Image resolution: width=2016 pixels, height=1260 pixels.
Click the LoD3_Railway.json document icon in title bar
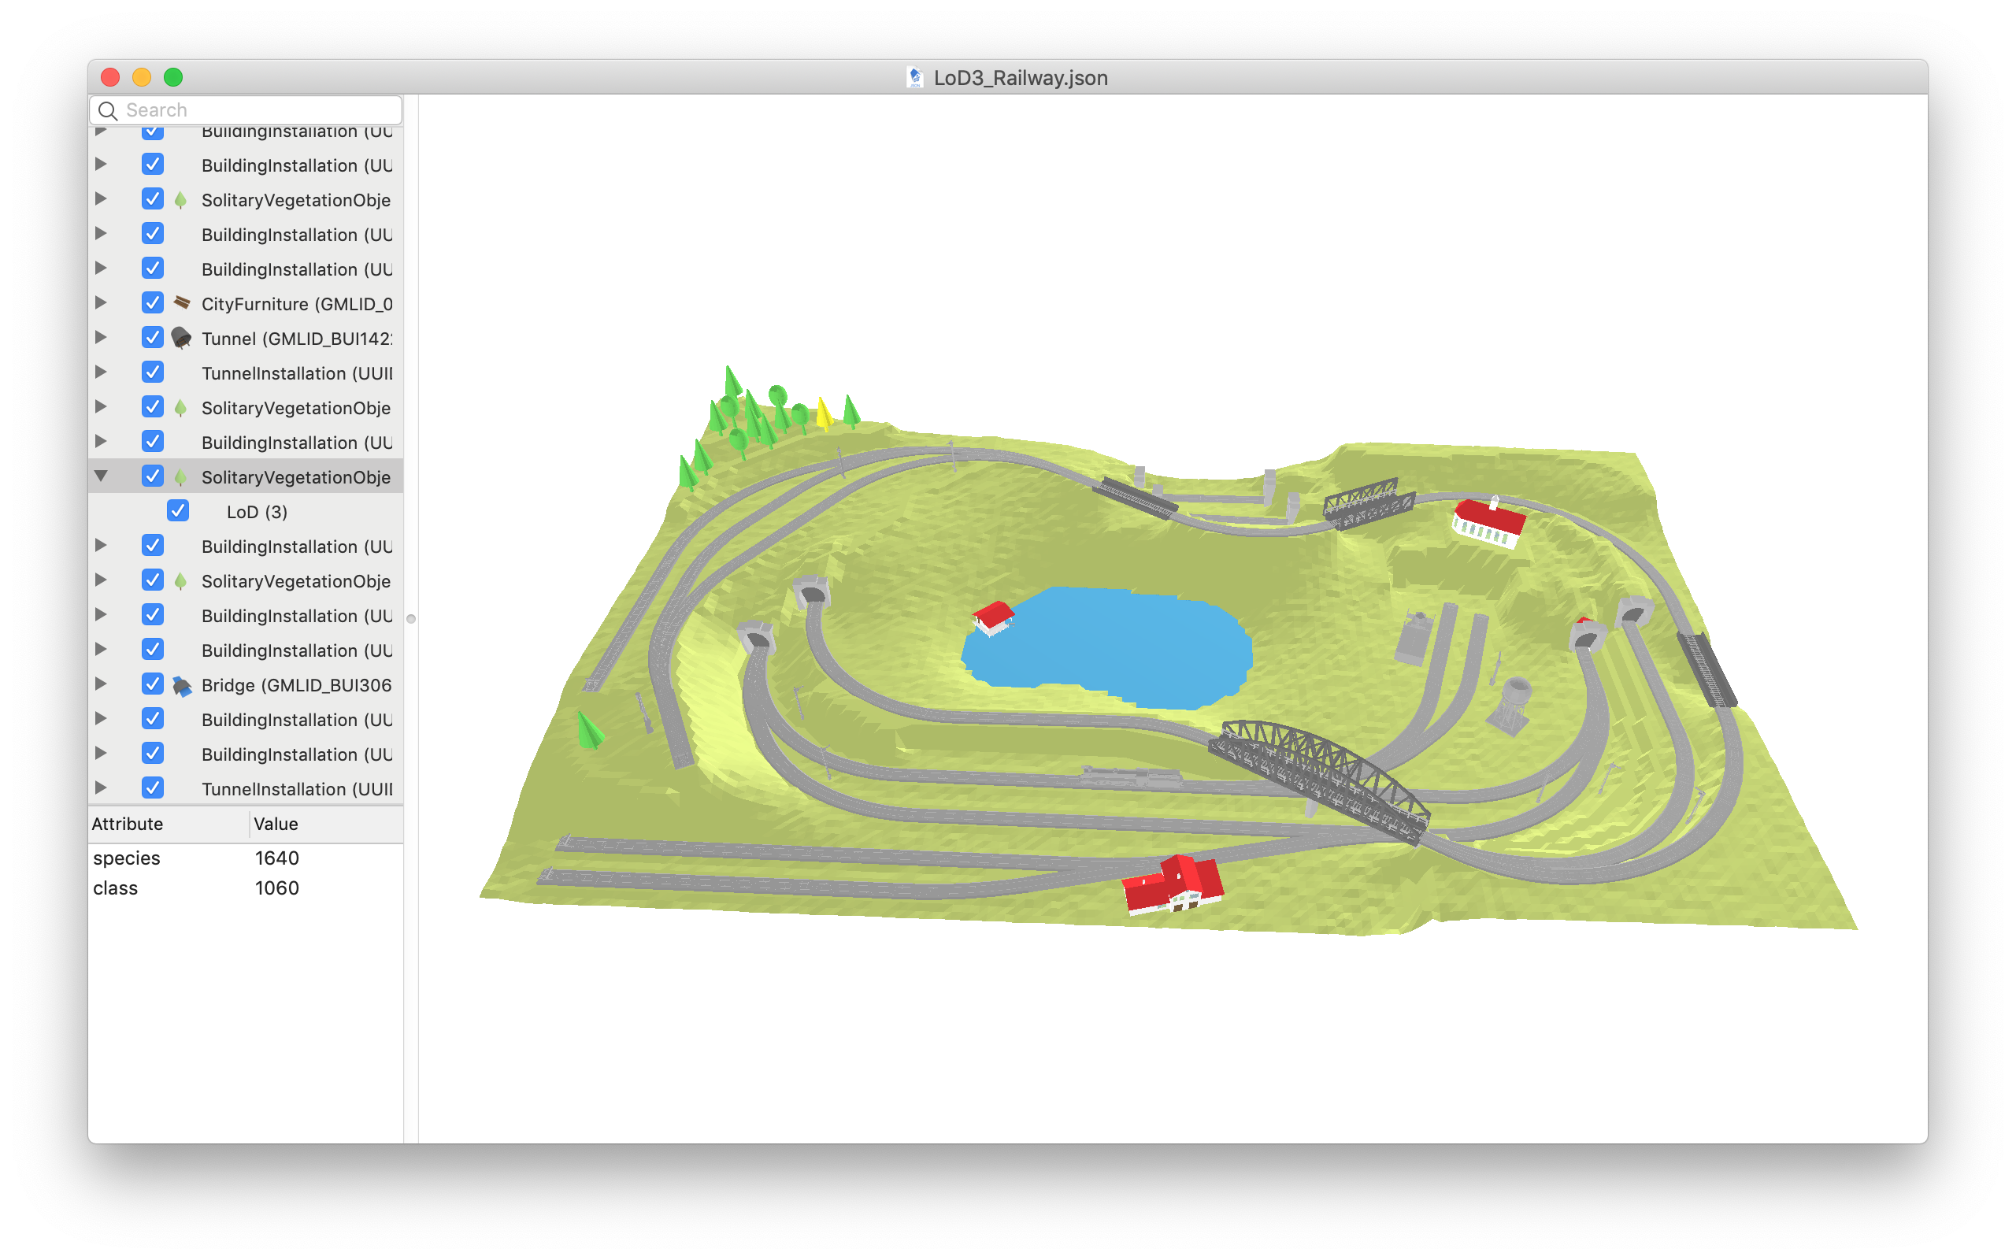point(915,77)
